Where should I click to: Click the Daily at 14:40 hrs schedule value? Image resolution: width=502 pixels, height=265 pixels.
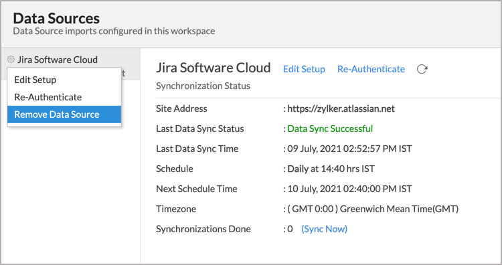(x=331, y=169)
